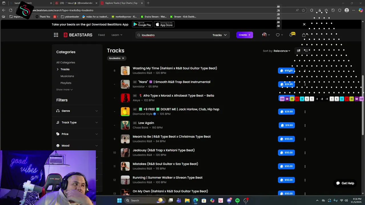Open the App Store badge
The image size is (365, 205).
[x=164, y=24]
